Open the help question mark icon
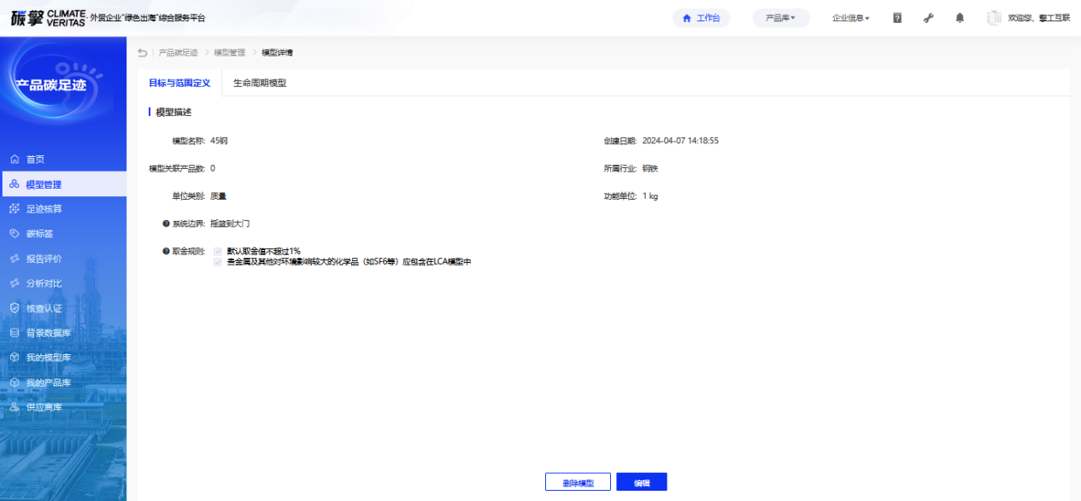The height and width of the screenshot is (501, 1081). [897, 18]
